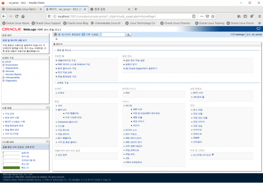This screenshot has width=263, height=183.
Task: Show more bookmarks with the chevron
Action: [x=260, y=23]
